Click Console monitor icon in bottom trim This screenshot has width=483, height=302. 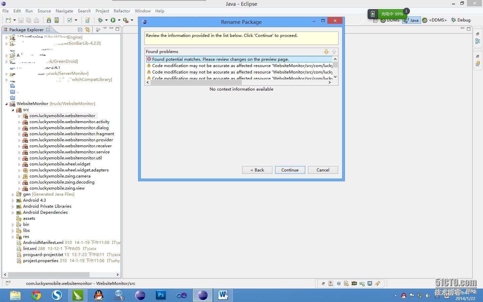coord(370,284)
